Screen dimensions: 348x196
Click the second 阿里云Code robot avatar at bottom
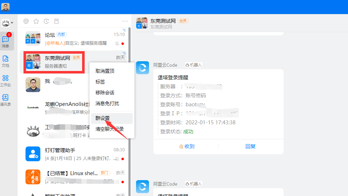coord(143,187)
